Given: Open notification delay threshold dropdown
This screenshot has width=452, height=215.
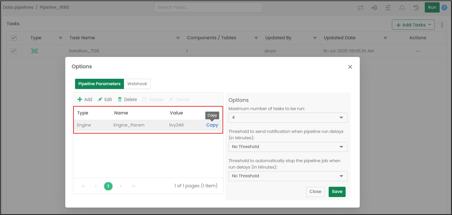Looking at the screenshot, I should (x=288, y=147).
